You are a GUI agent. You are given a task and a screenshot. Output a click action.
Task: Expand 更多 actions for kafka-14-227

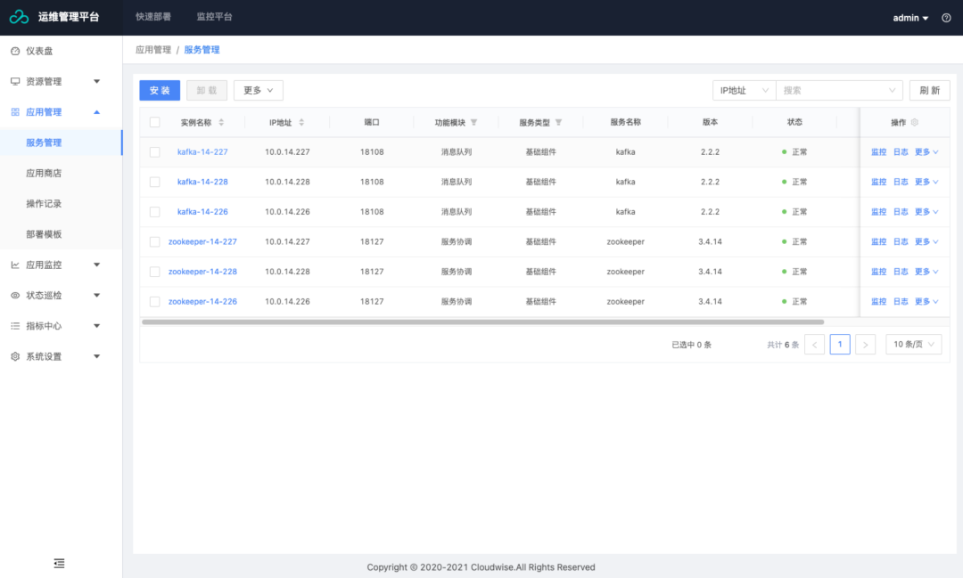pos(926,152)
